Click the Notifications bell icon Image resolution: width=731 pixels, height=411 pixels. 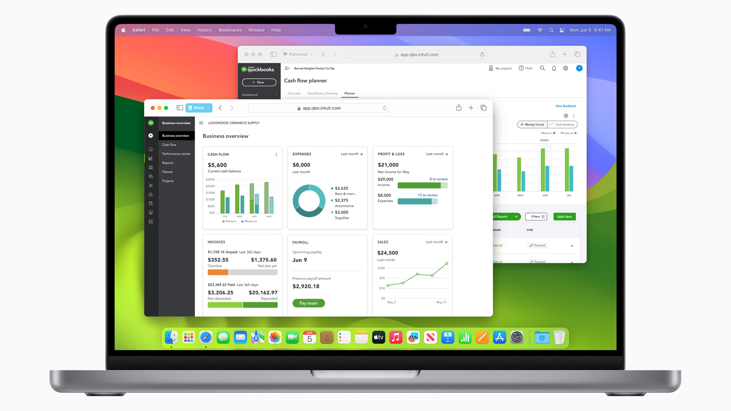tap(554, 68)
